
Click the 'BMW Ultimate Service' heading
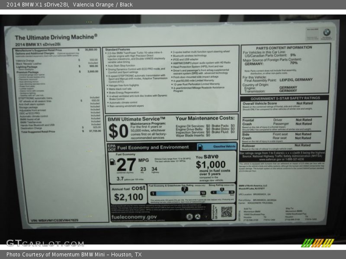[136, 119]
